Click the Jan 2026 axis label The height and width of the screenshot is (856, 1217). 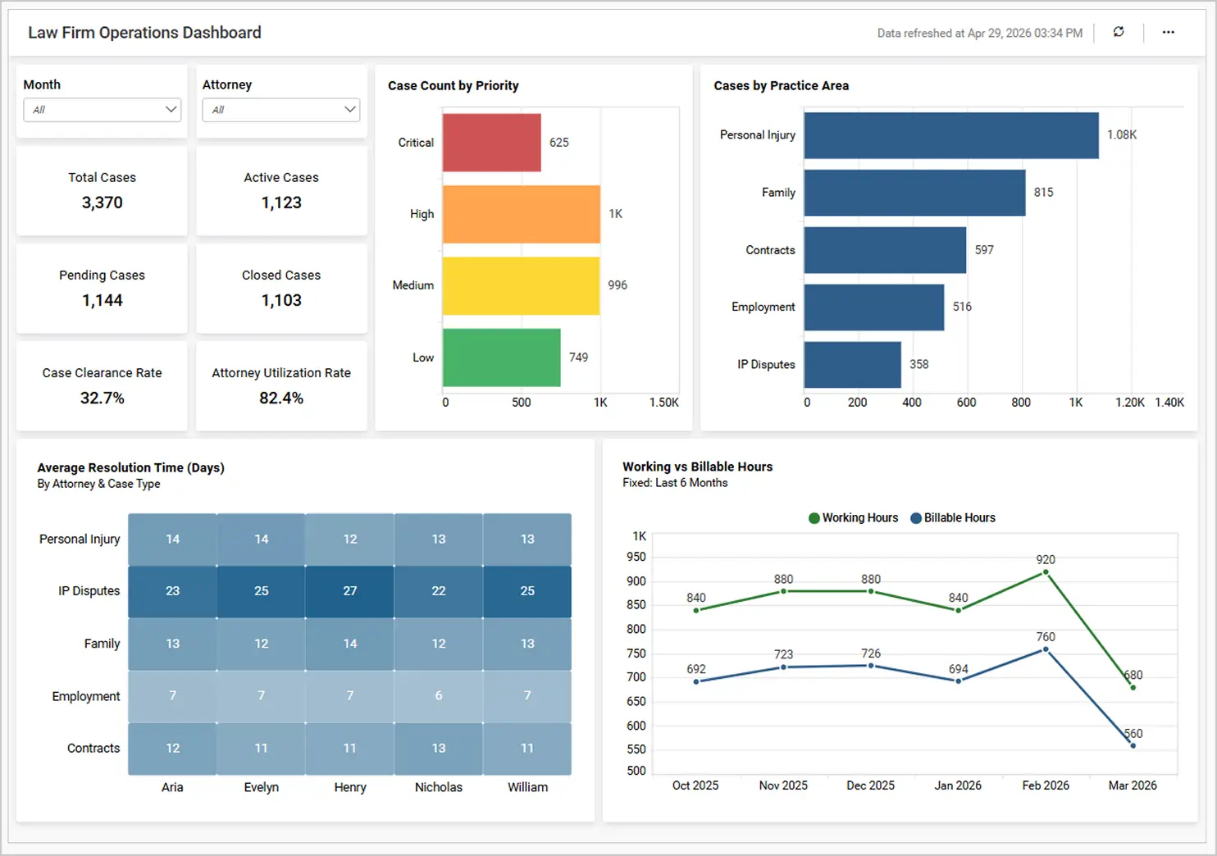click(x=958, y=785)
